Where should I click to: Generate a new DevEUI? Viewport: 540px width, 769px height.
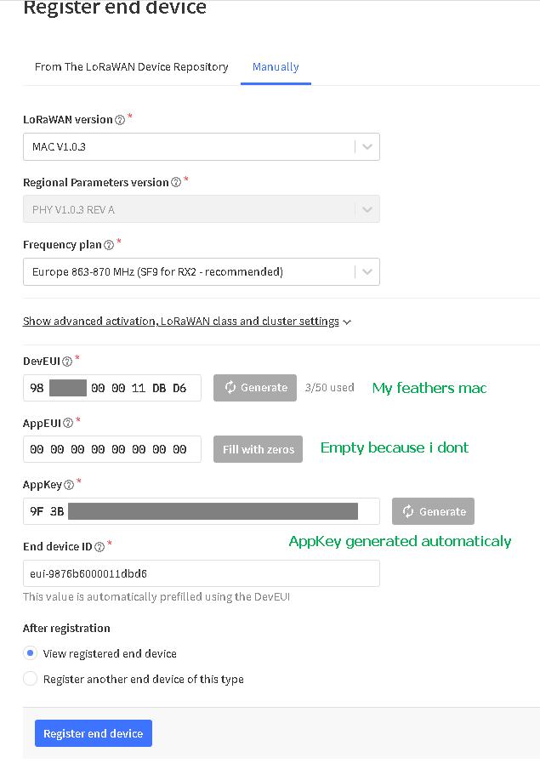[x=255, y=388]
